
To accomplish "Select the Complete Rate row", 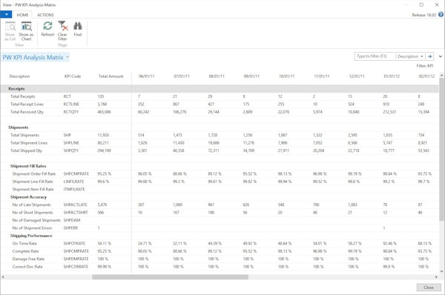I will point(220,251).
